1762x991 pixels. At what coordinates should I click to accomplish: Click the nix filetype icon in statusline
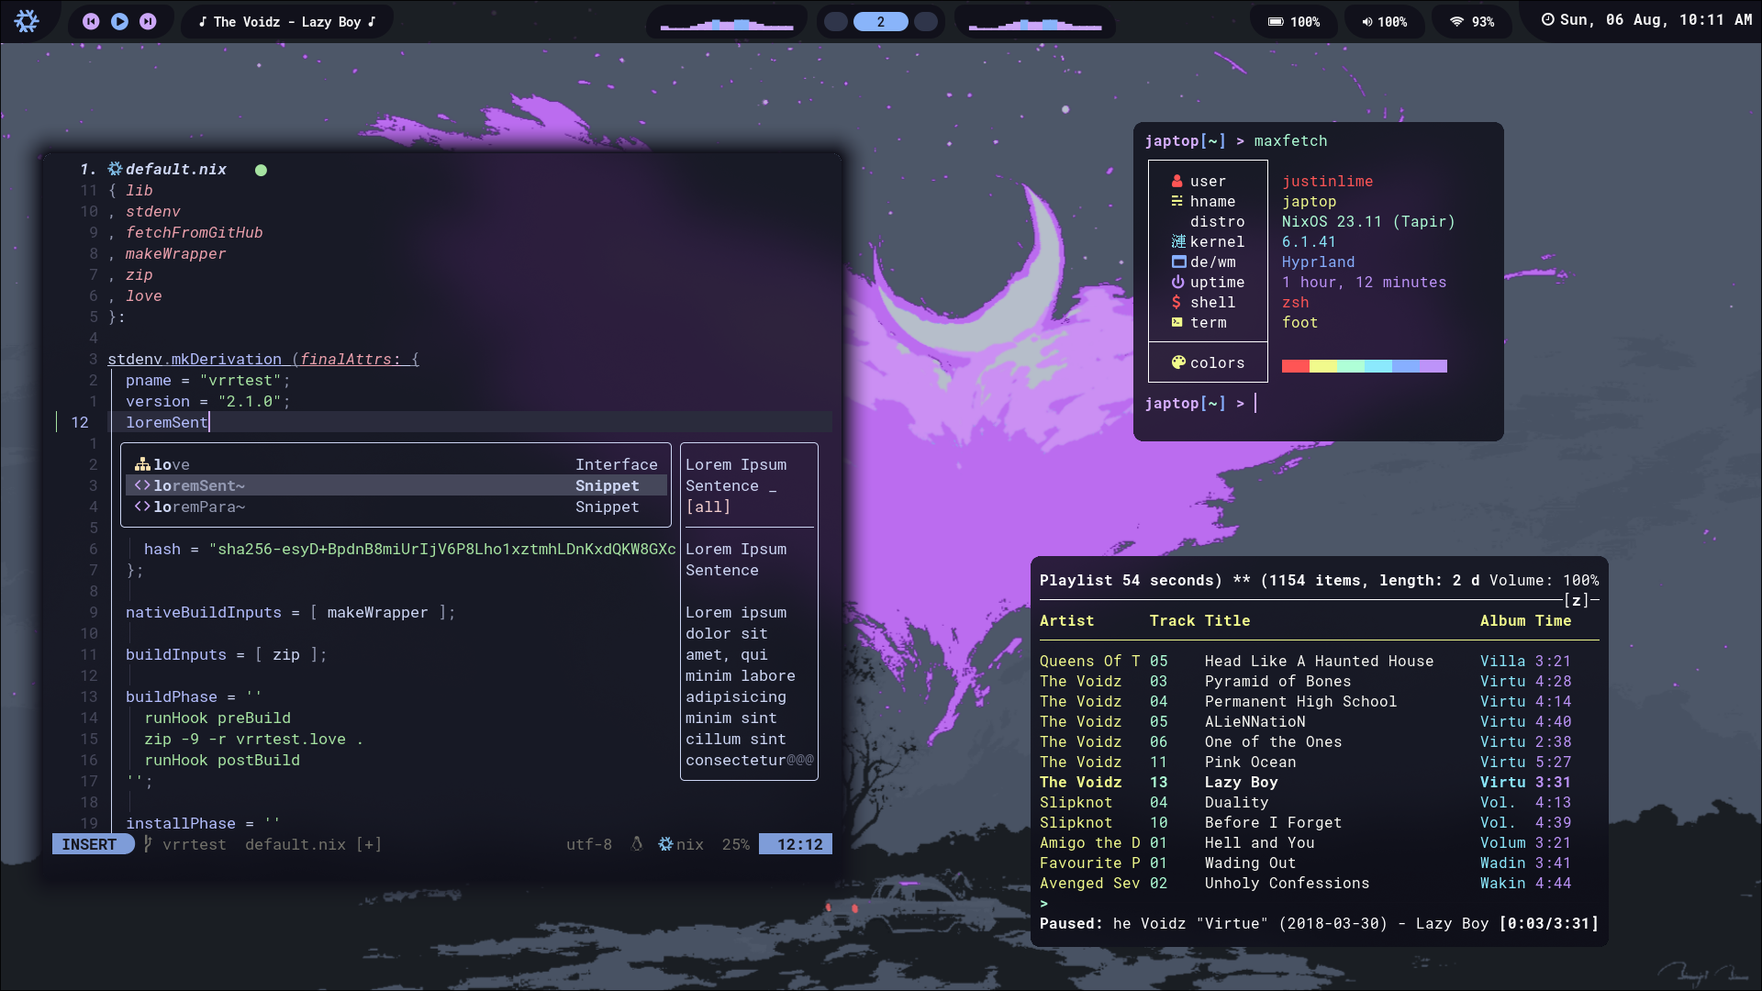(666, 844)
